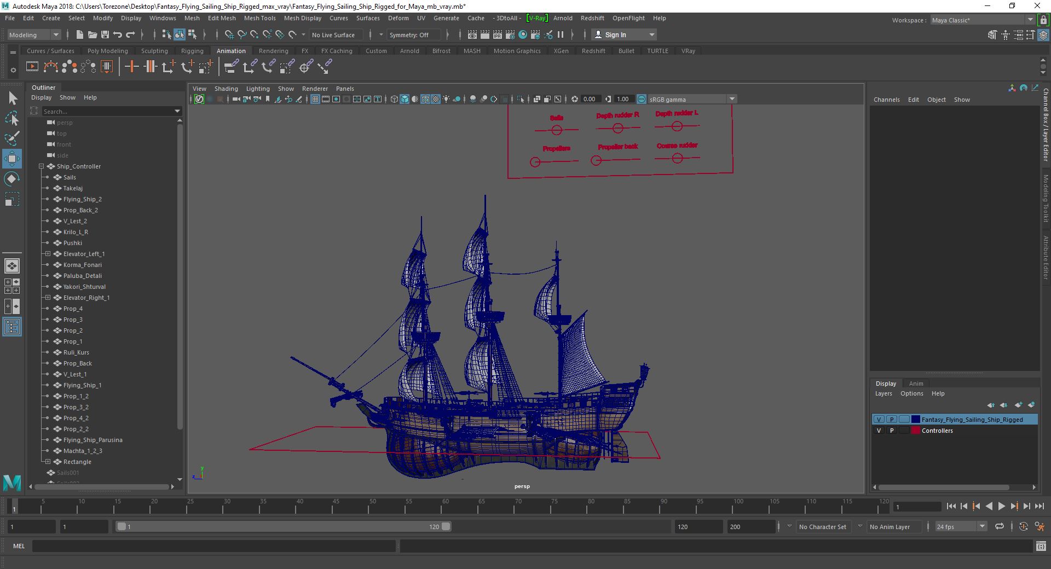Click the Play forwards button
1051x569 pixels.
1001,507
